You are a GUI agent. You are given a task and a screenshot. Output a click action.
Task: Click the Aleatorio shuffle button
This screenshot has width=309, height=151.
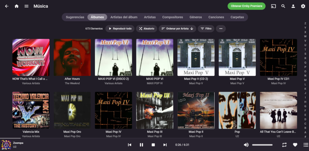146,29
